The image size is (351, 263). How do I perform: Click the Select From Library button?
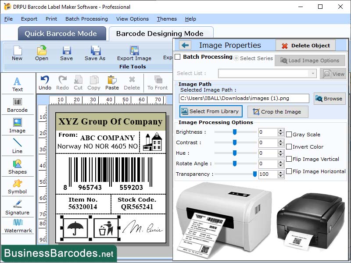[x=210, y=112]
